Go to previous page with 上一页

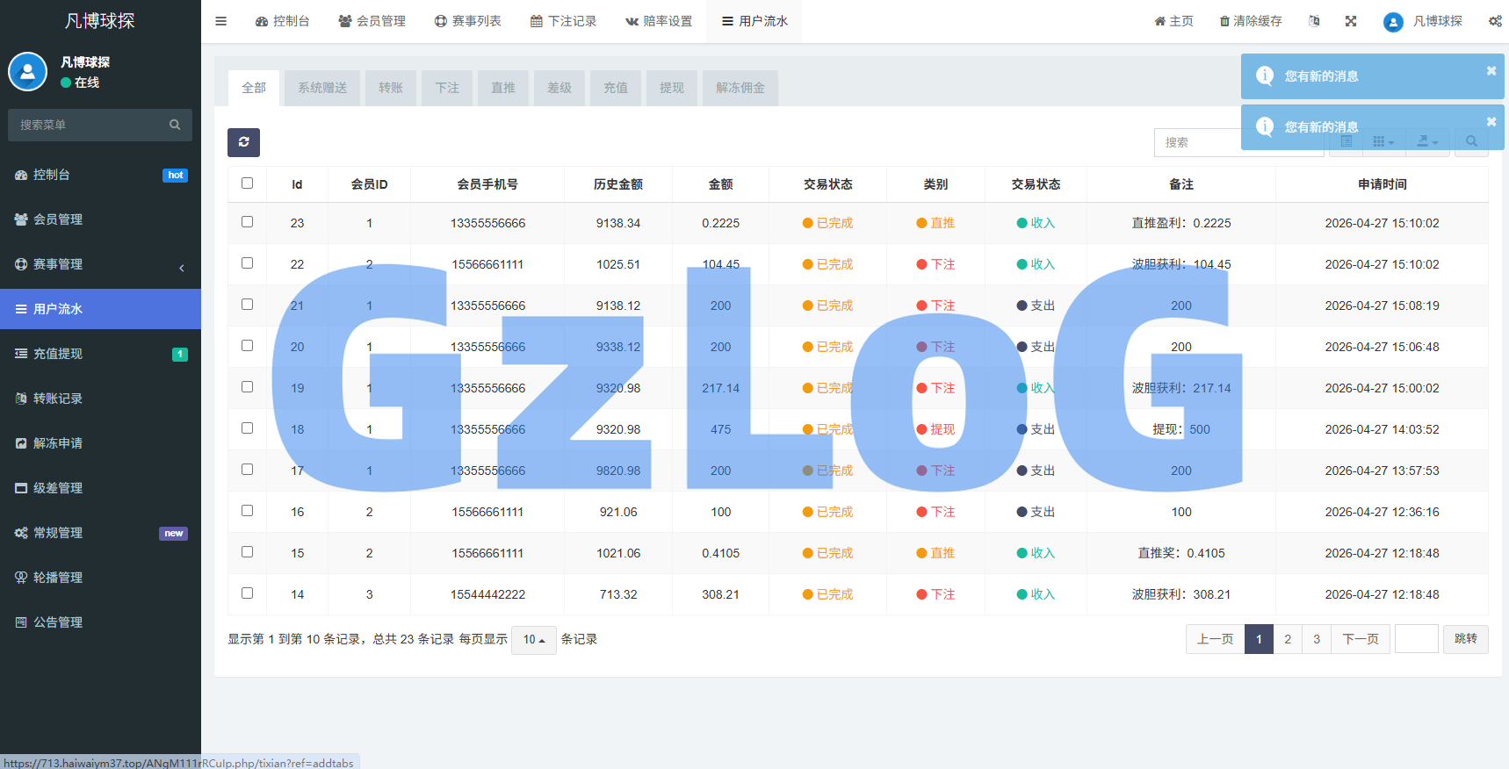click(x=1216, y=639)
